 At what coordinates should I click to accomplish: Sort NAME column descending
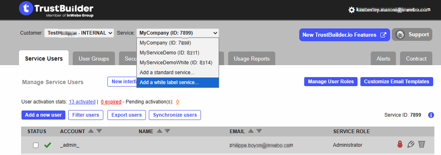coord(167,131)
